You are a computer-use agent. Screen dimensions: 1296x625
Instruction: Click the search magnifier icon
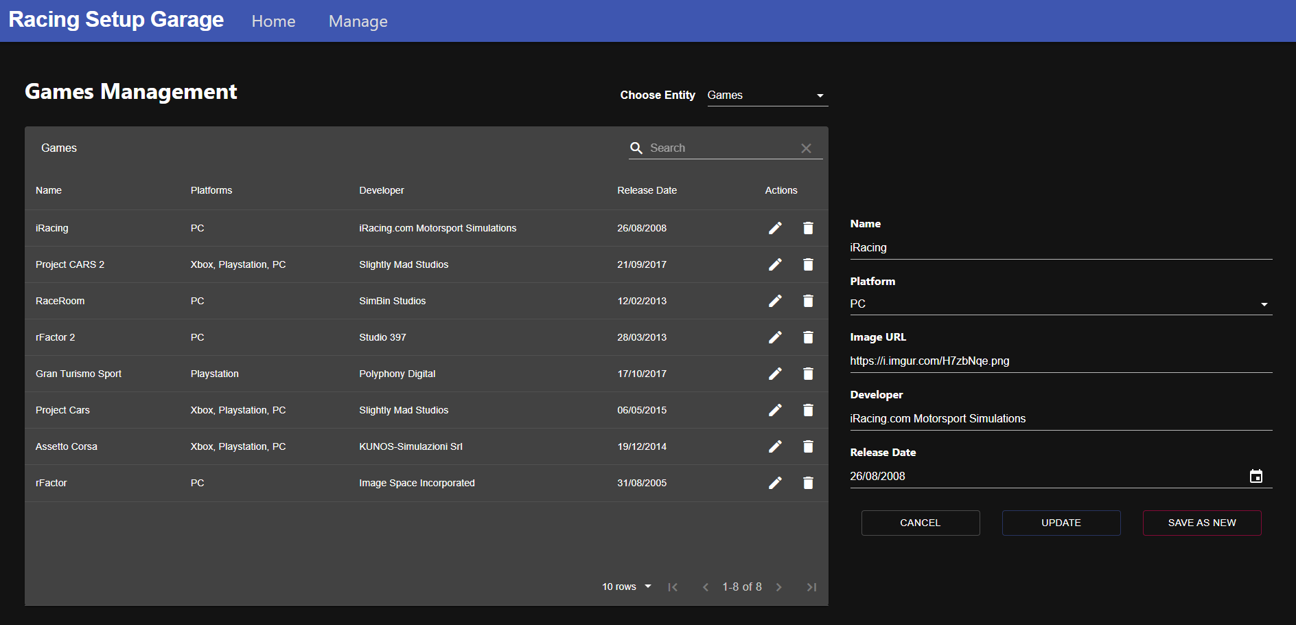click(x=636, y=148)
